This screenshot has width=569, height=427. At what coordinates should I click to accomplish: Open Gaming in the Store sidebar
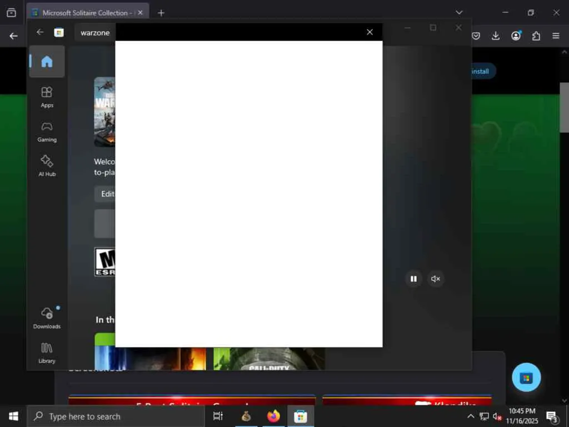coord(47,132)
